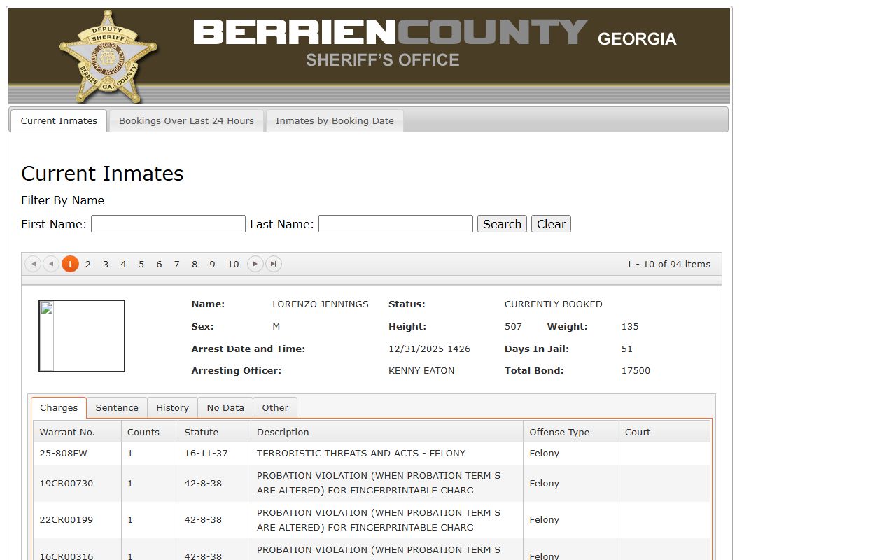The height and width of the screenshot is (560, 896).
Task: Go to page 9 of inmates
Action: [212, 264]
